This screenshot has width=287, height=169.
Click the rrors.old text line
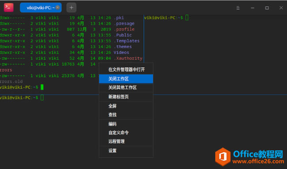(x=11, y=81)
